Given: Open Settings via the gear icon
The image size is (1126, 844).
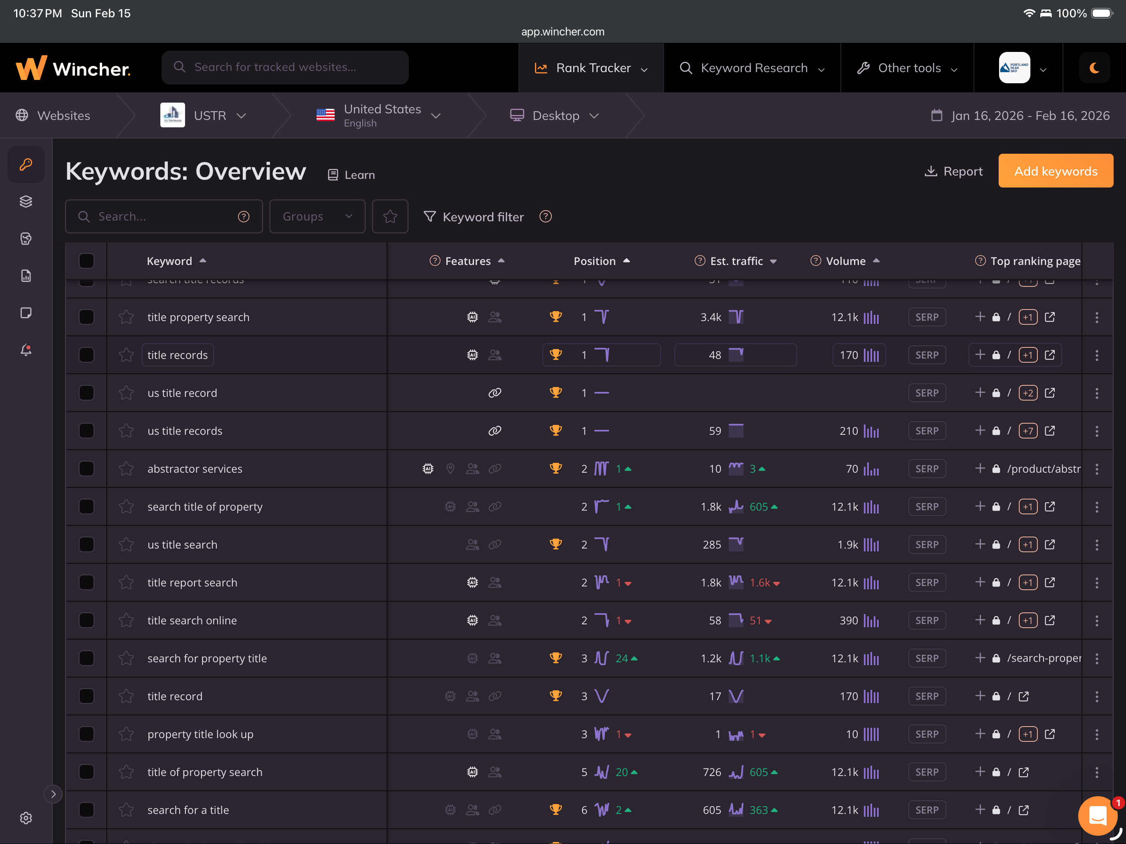Looking at the screenshot, I should [26, 818].
